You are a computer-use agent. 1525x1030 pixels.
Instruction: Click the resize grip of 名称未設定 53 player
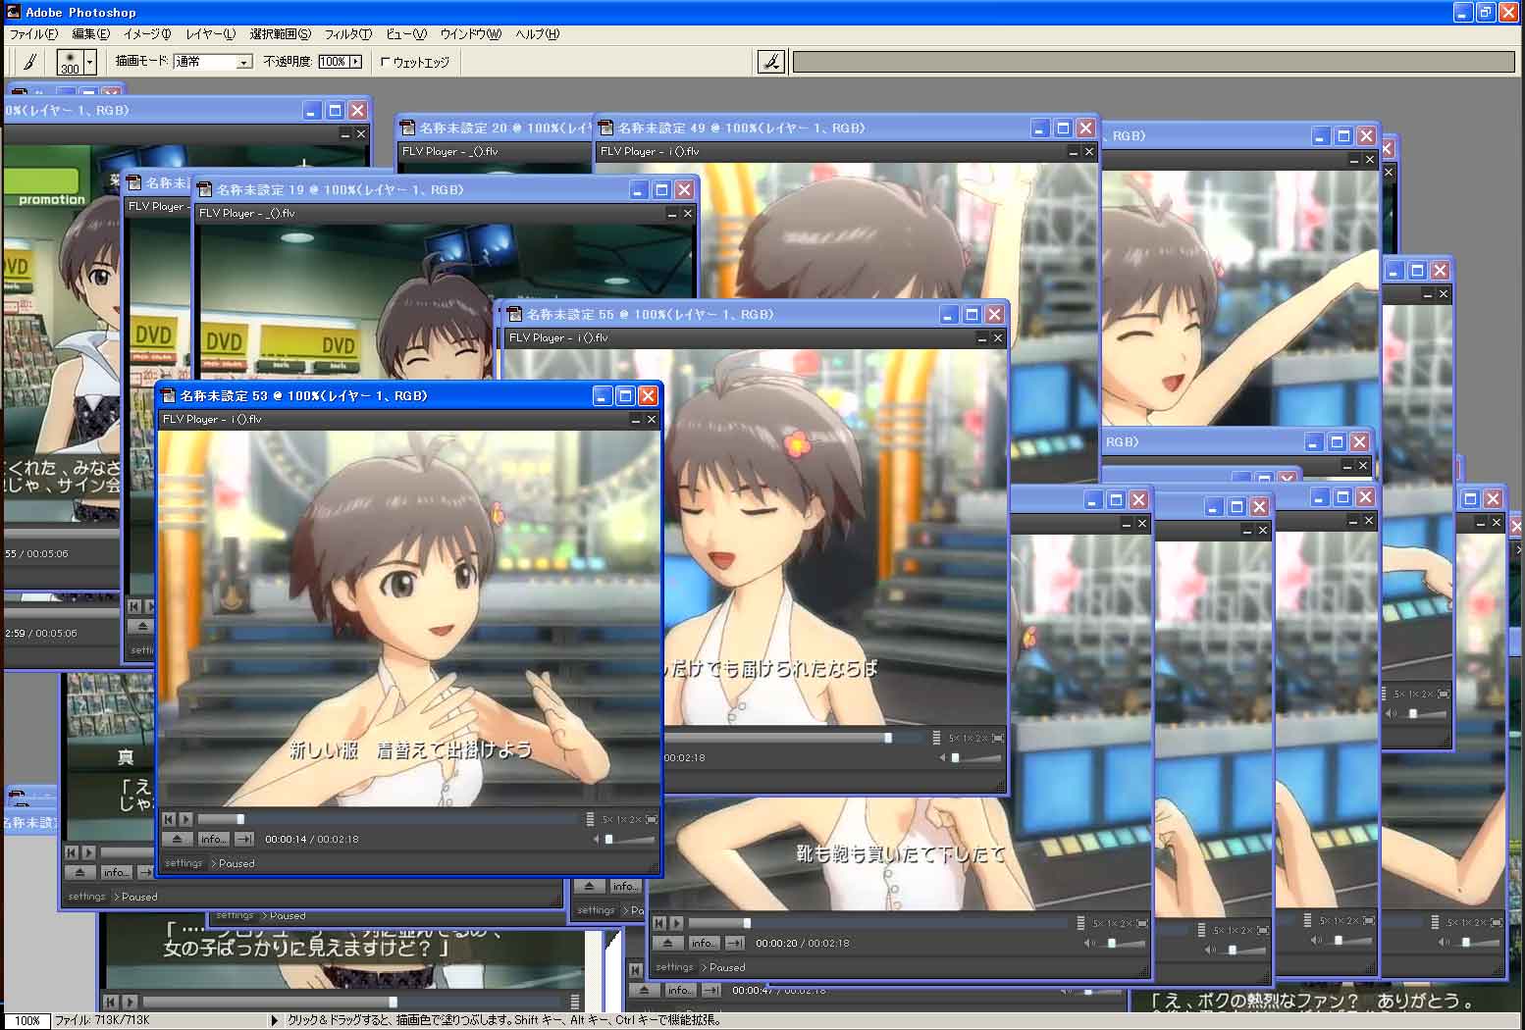(653, 866)
